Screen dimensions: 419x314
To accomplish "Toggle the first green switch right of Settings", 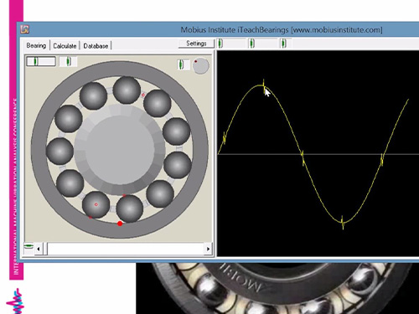I will click(220, 44).
